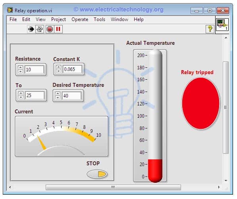Decrement the Constant K value
The image size is (237, 199).
click(58, 71)
